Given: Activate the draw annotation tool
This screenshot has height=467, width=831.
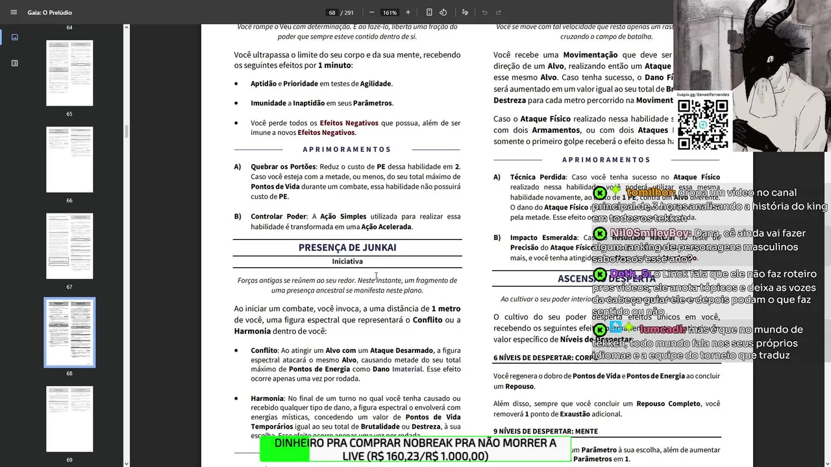Looking at the screenshot, I should coord(465,12).
